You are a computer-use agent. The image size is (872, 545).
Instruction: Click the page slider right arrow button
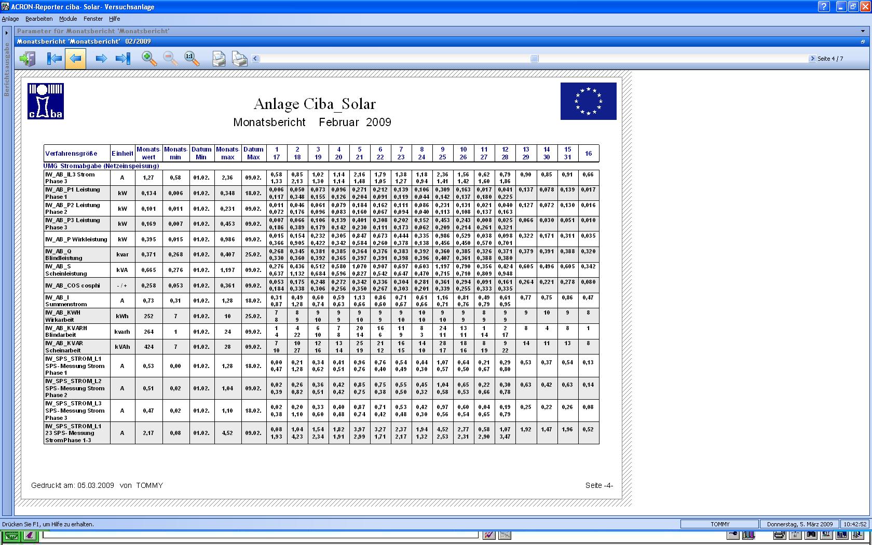812,59
